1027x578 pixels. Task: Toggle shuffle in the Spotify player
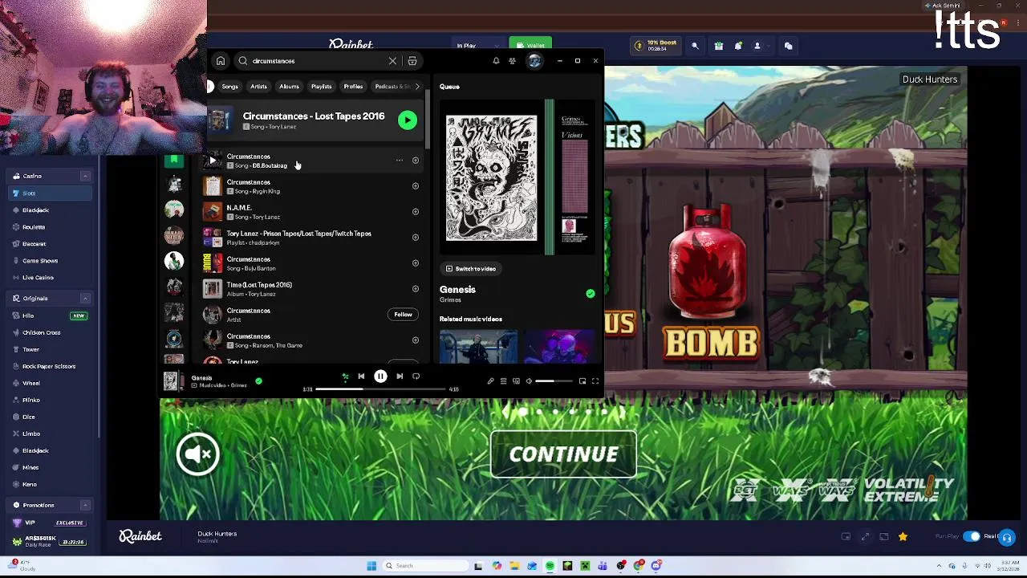coord(345,377)
